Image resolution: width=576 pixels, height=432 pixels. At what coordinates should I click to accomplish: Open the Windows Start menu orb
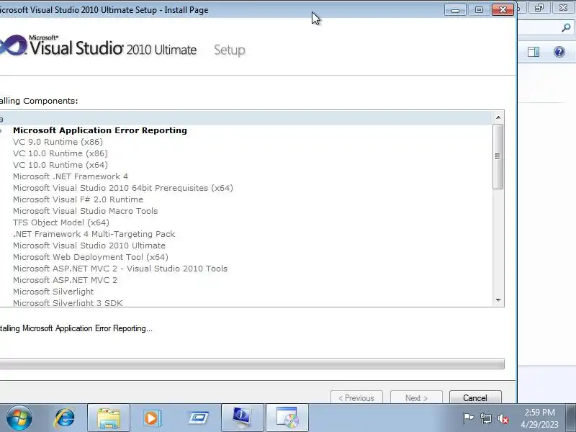tap(19, 418)
